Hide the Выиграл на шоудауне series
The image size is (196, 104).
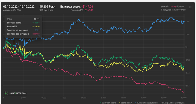[147, 103]
